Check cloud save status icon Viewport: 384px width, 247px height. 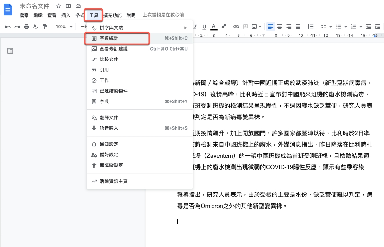pos(78,6)
